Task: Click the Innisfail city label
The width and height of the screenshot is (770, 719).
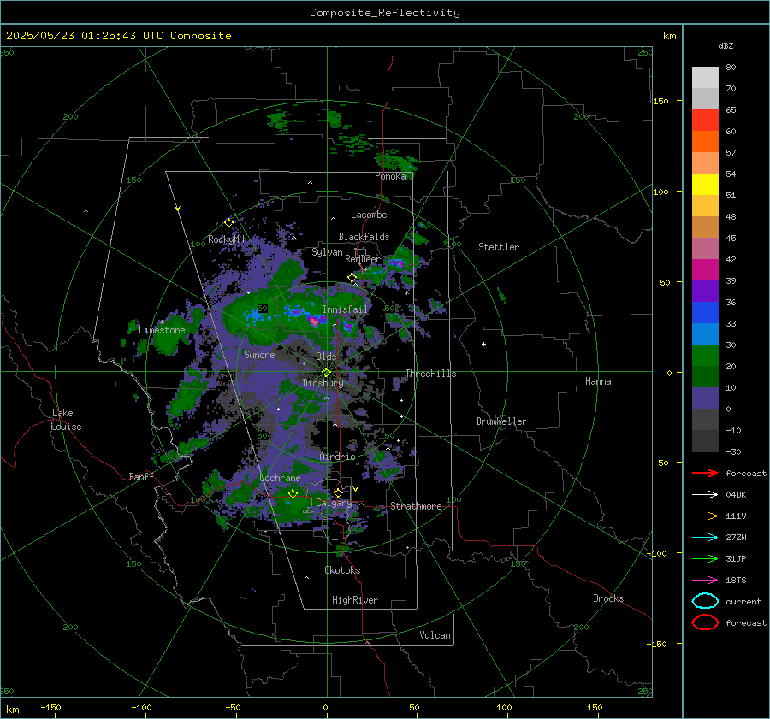Action: pos(345,309)
